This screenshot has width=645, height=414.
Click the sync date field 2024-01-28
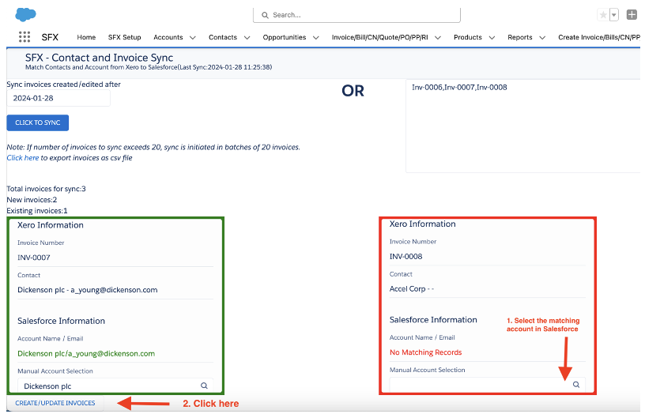tap(58, 98)
